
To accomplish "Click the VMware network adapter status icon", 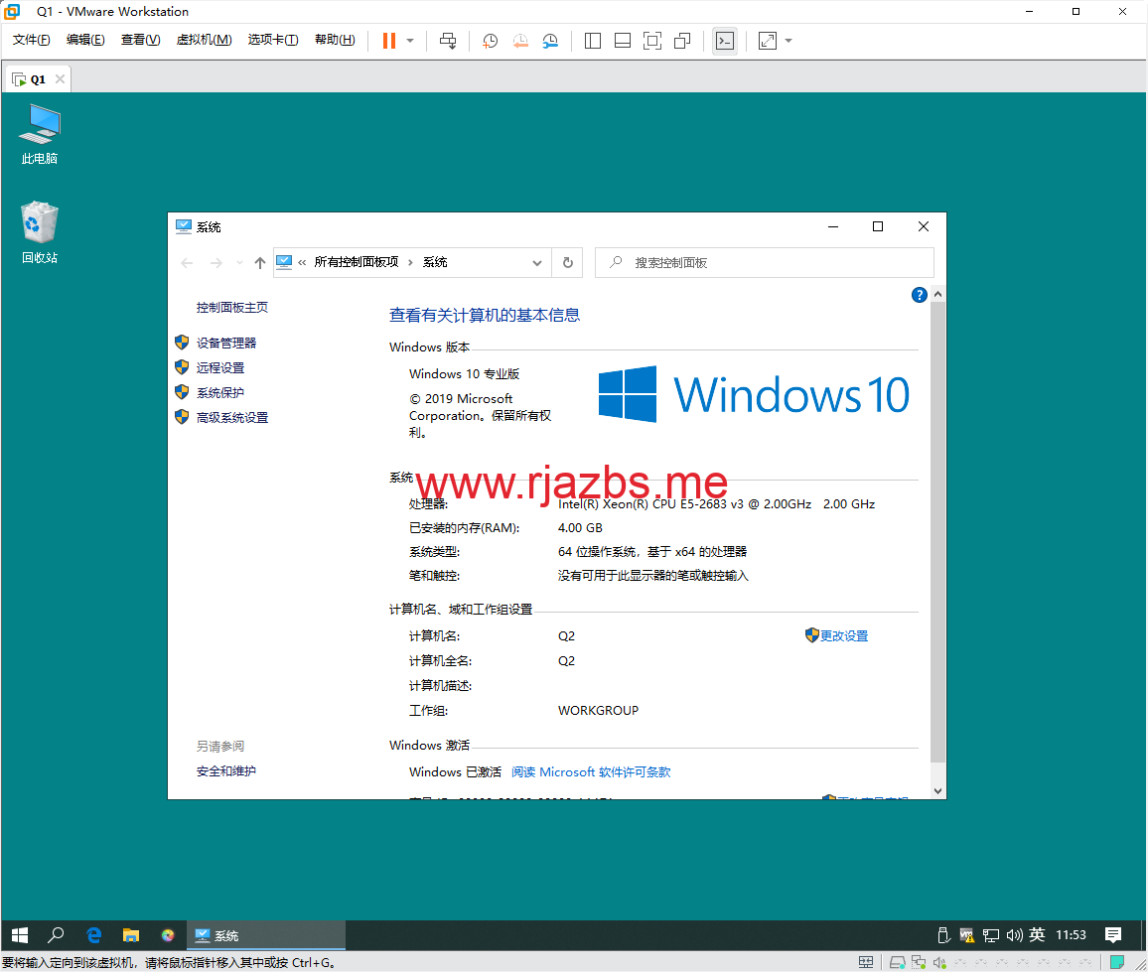I will 919,962.
